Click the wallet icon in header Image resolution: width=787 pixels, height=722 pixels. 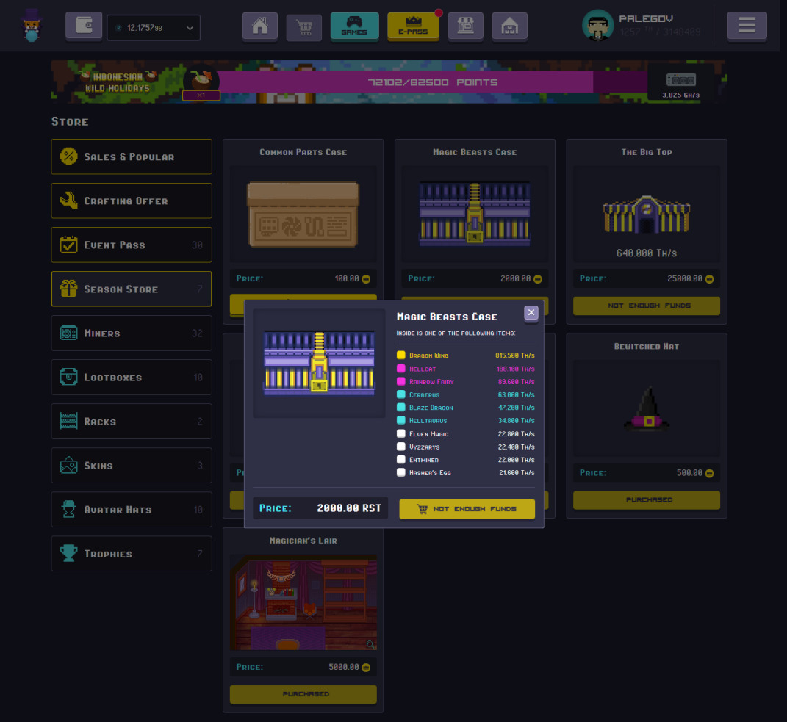pos(84,26)
